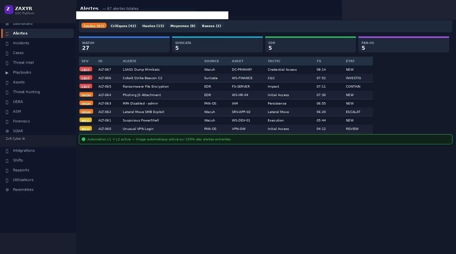Sort by the ASSET column header
The height and width of the screenshot is (254, 456).
click(x=238, y=61)
